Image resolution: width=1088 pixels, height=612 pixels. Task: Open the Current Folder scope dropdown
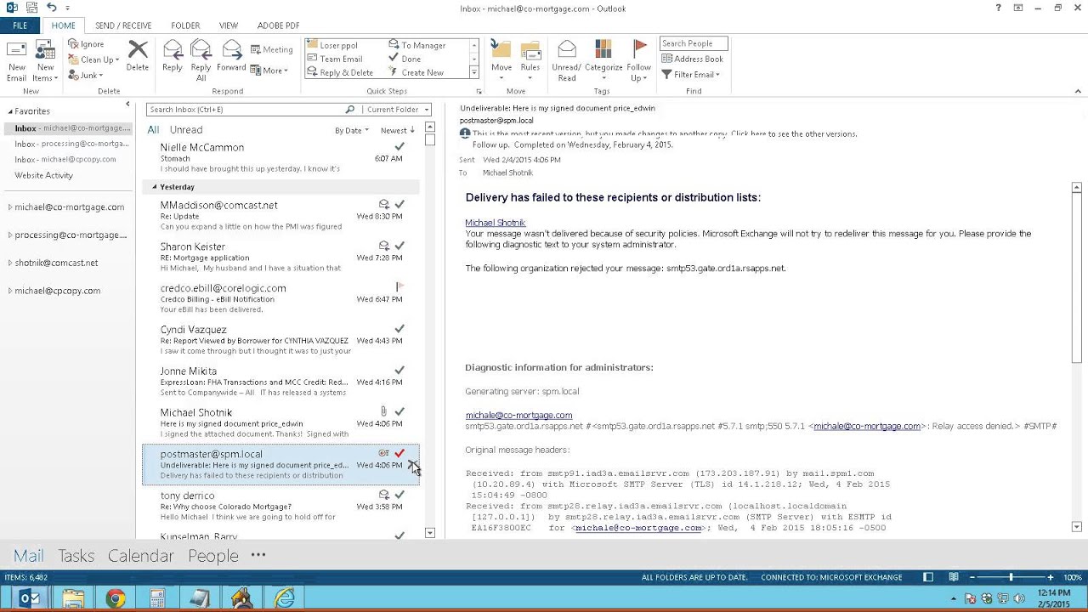click(x=398, y=110)
